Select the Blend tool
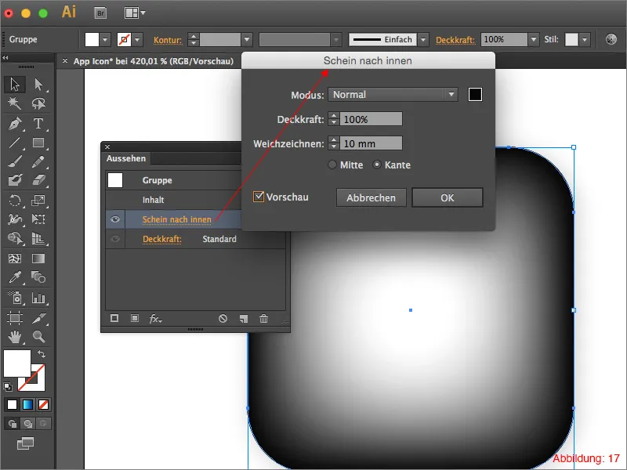The image size is (627, 470). pos(38,277)
